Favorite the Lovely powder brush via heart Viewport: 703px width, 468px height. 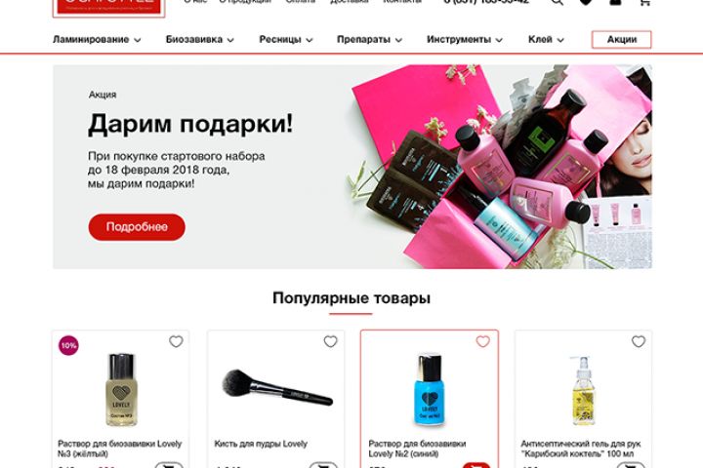click(x=330, y=341)
